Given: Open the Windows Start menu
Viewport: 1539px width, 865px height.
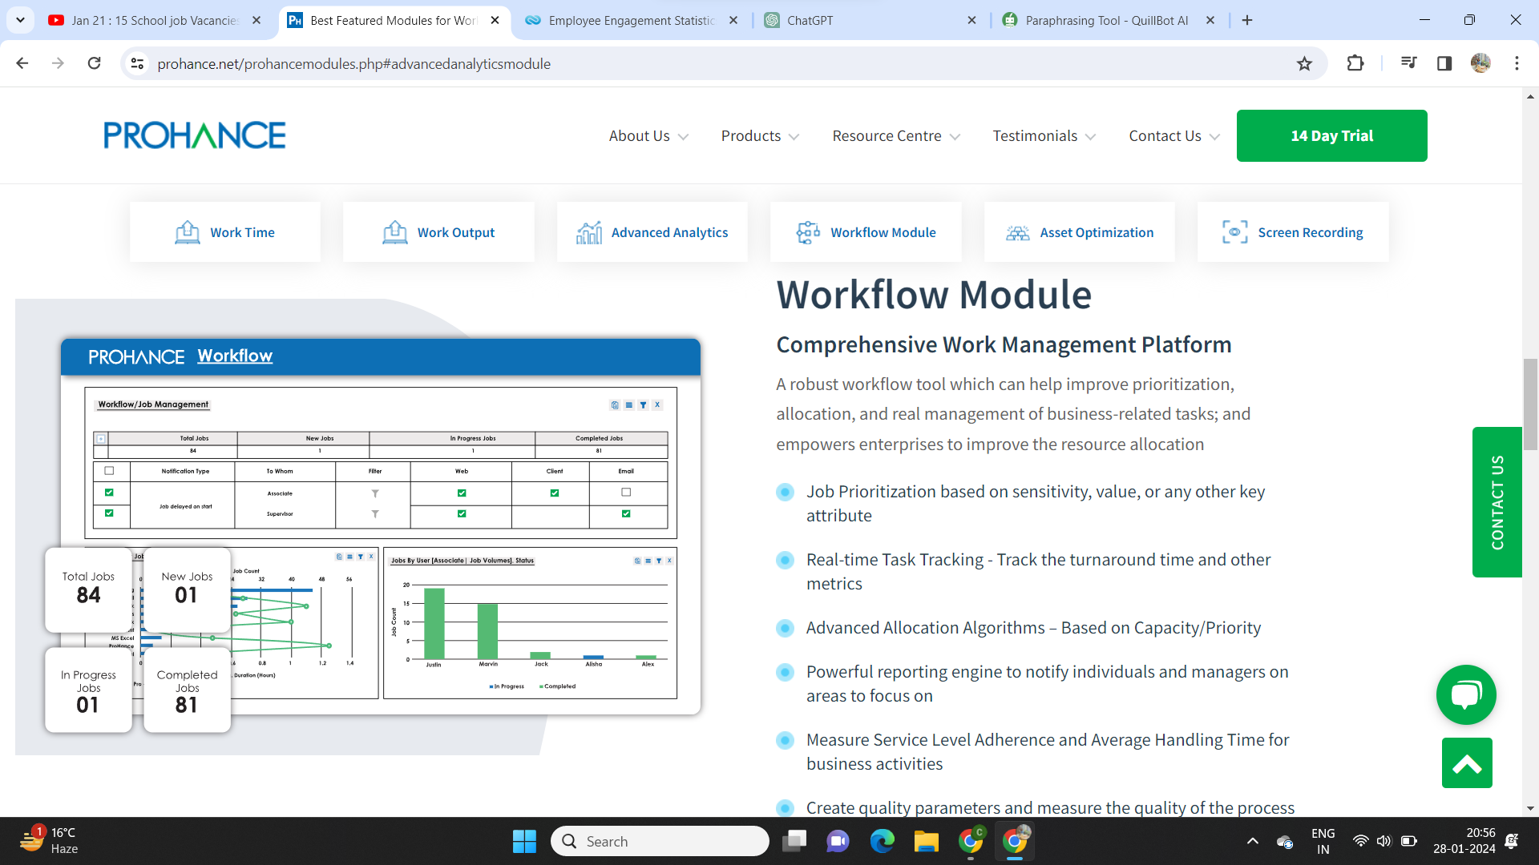Looking at the screenshot, I should pyautogui.click(x=524, y=841).
